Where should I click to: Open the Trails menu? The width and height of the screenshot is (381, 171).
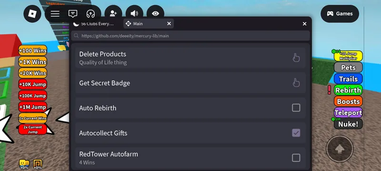click(x=348, y=79)
